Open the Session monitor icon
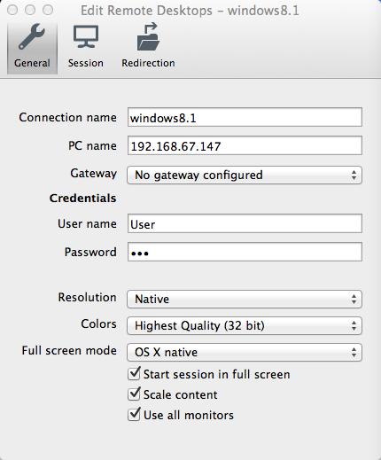381x460 pixels. [86, 36]
